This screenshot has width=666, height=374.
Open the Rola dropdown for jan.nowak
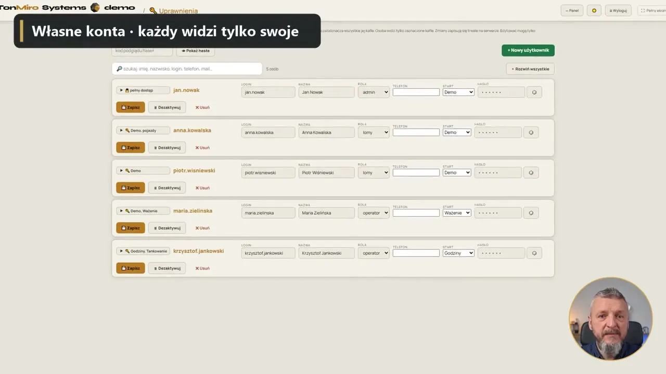pos(374,92)
